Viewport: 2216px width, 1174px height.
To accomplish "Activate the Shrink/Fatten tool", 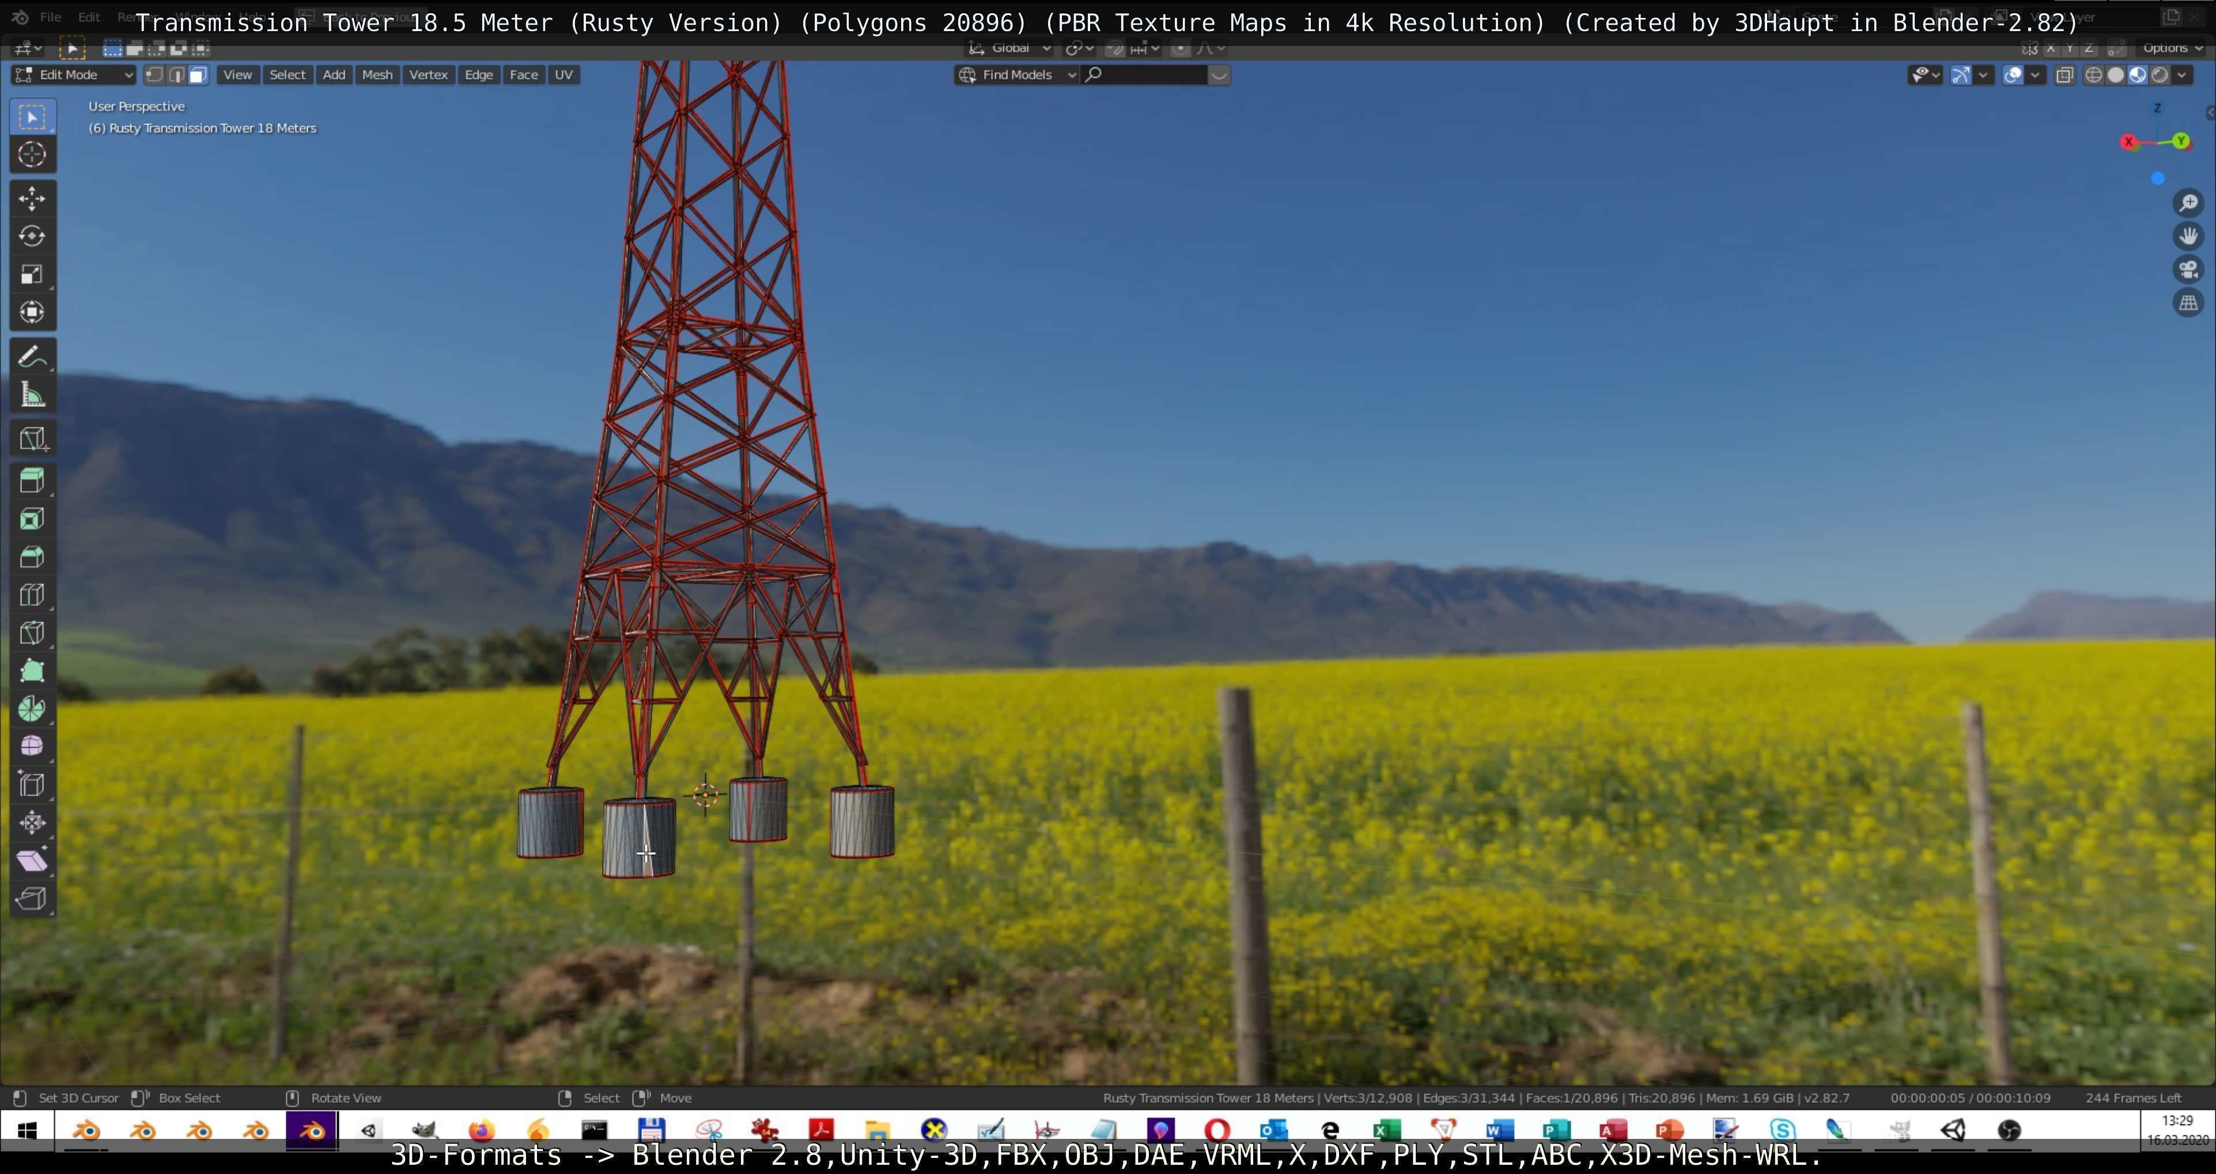I will pyautogui.click(x=33, y=821).
